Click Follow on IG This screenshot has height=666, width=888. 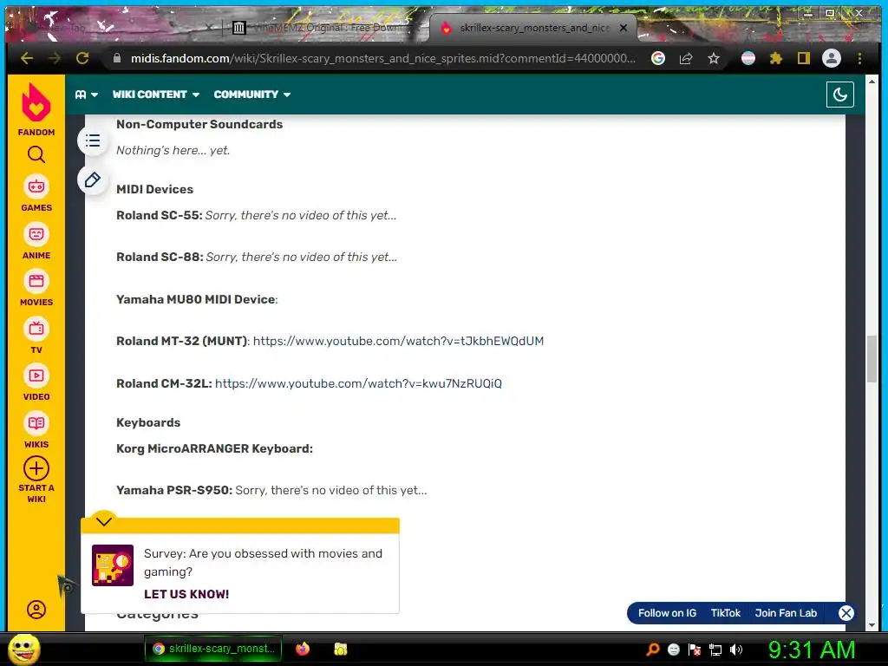pyautogui.click(x=667, y=613)
